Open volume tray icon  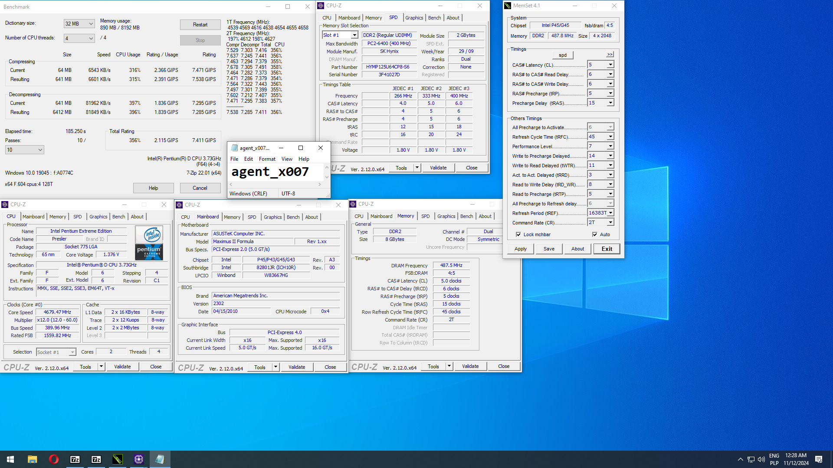coord(761,459)
